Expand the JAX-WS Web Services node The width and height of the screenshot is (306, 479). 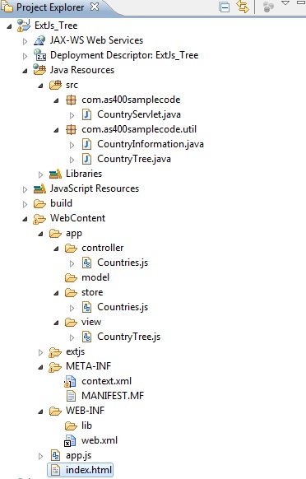point(25,41)
